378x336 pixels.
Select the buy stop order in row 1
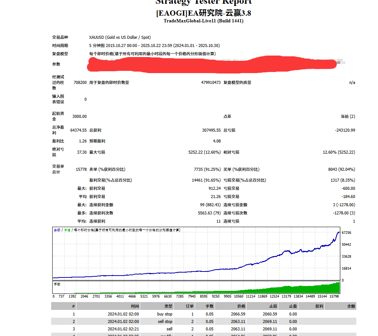(165, 314)
